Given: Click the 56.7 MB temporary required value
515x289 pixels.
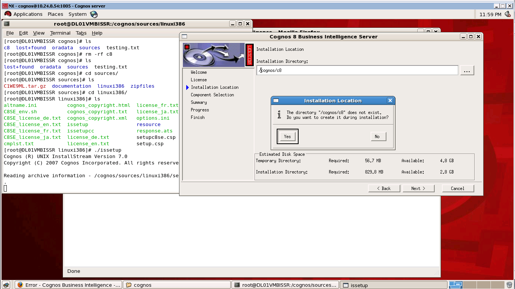Looking at the screenshot, I should pyautogui.click(x=373, y=161).
